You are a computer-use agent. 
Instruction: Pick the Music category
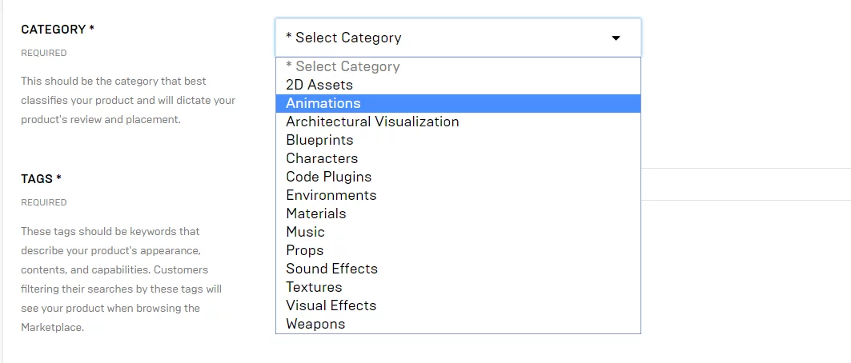[306, 232]
